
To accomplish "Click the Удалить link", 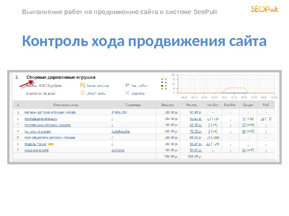I will [138, 94].
